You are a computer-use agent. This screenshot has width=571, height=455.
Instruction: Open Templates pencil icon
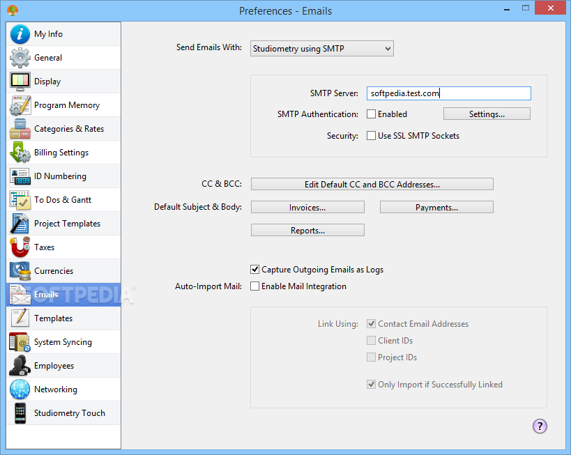click(x=20, y=318)
